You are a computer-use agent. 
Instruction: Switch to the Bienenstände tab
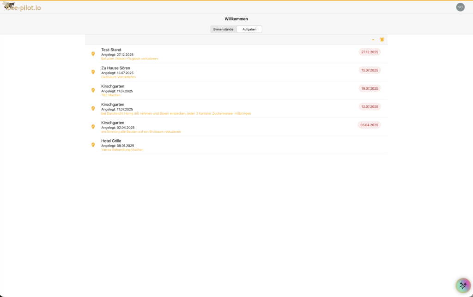point(223,29)
